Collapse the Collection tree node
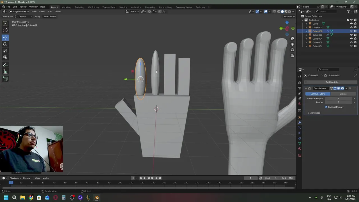The image size is (359, 202). 303,20
